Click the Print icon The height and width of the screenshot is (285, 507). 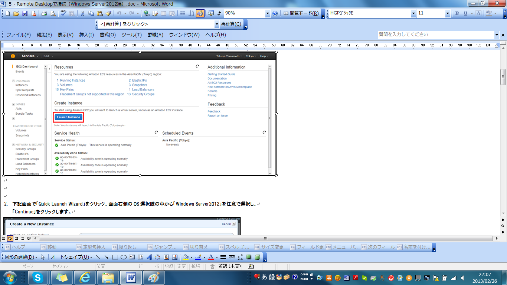pos(44,13)
